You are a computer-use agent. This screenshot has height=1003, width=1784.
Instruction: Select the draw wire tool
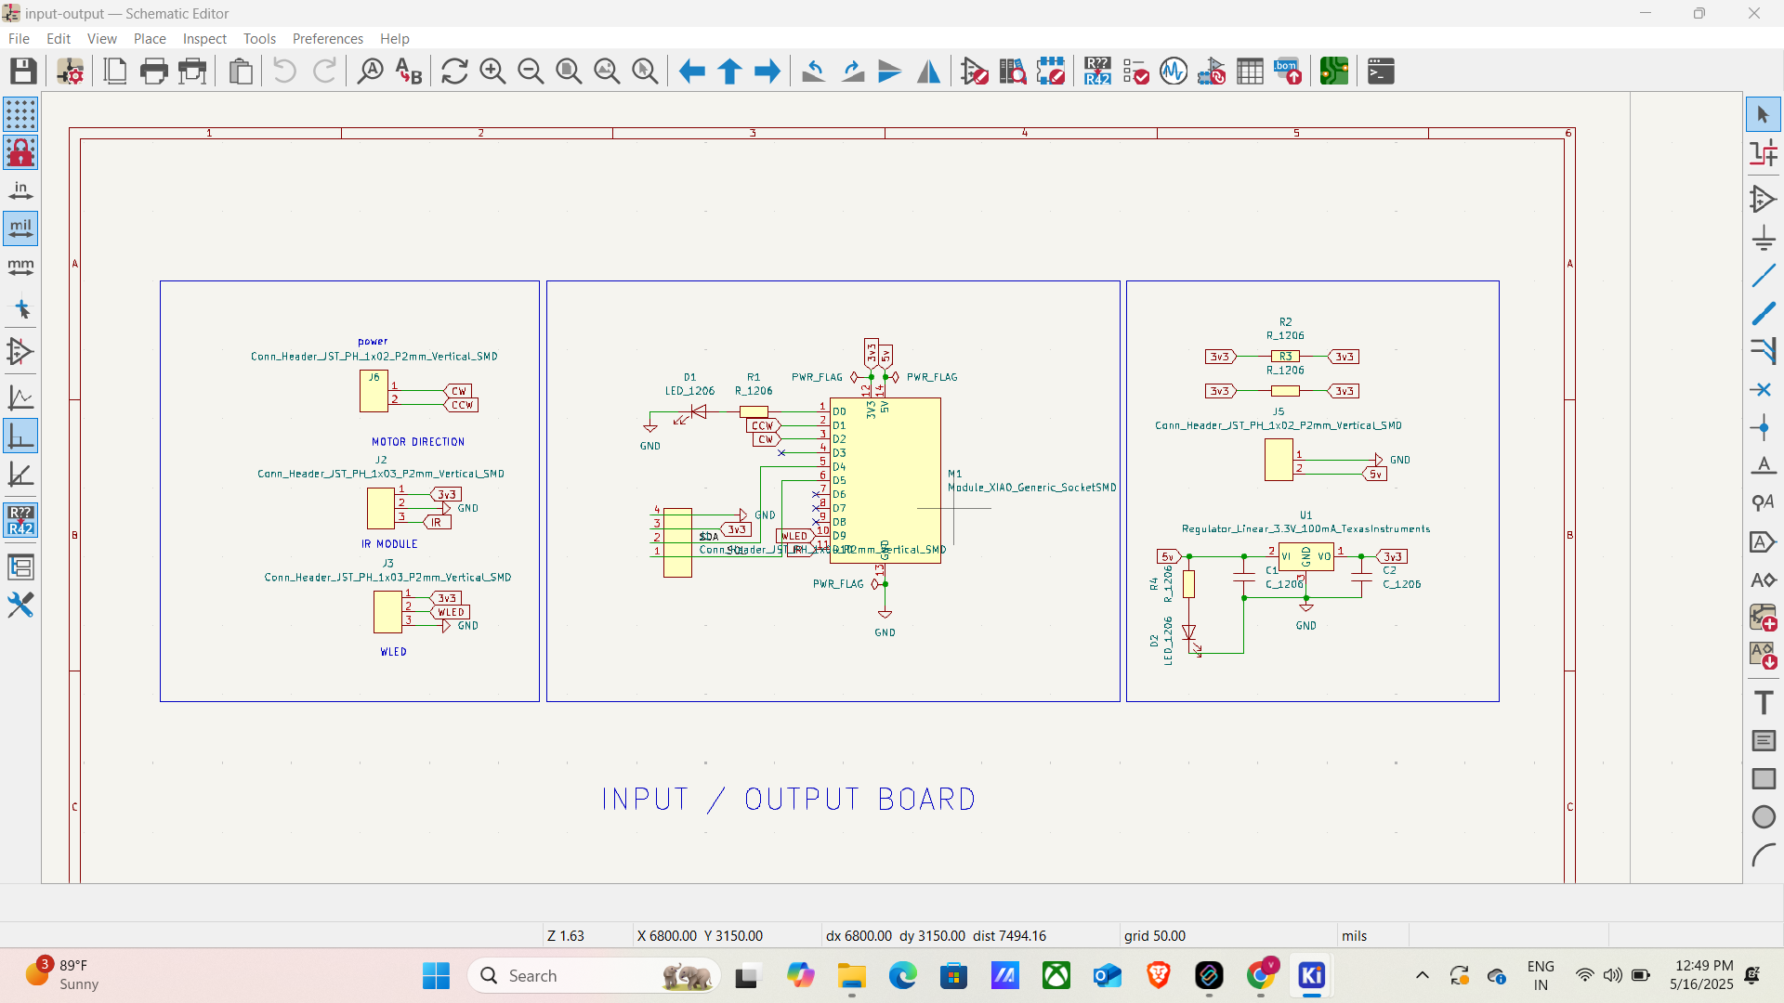point(1764,276)
